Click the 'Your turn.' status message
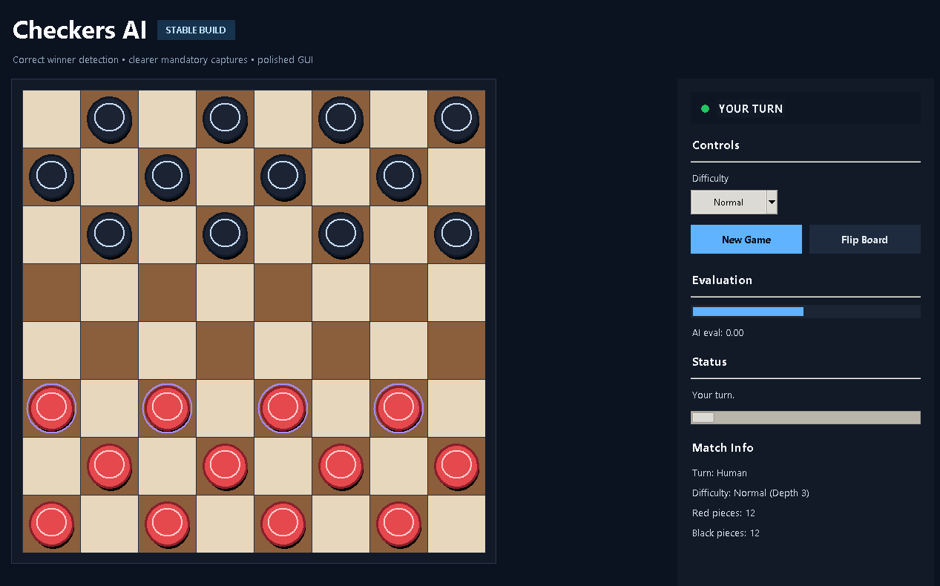Screen dimensions: 940x586 (x=713, y=395)
